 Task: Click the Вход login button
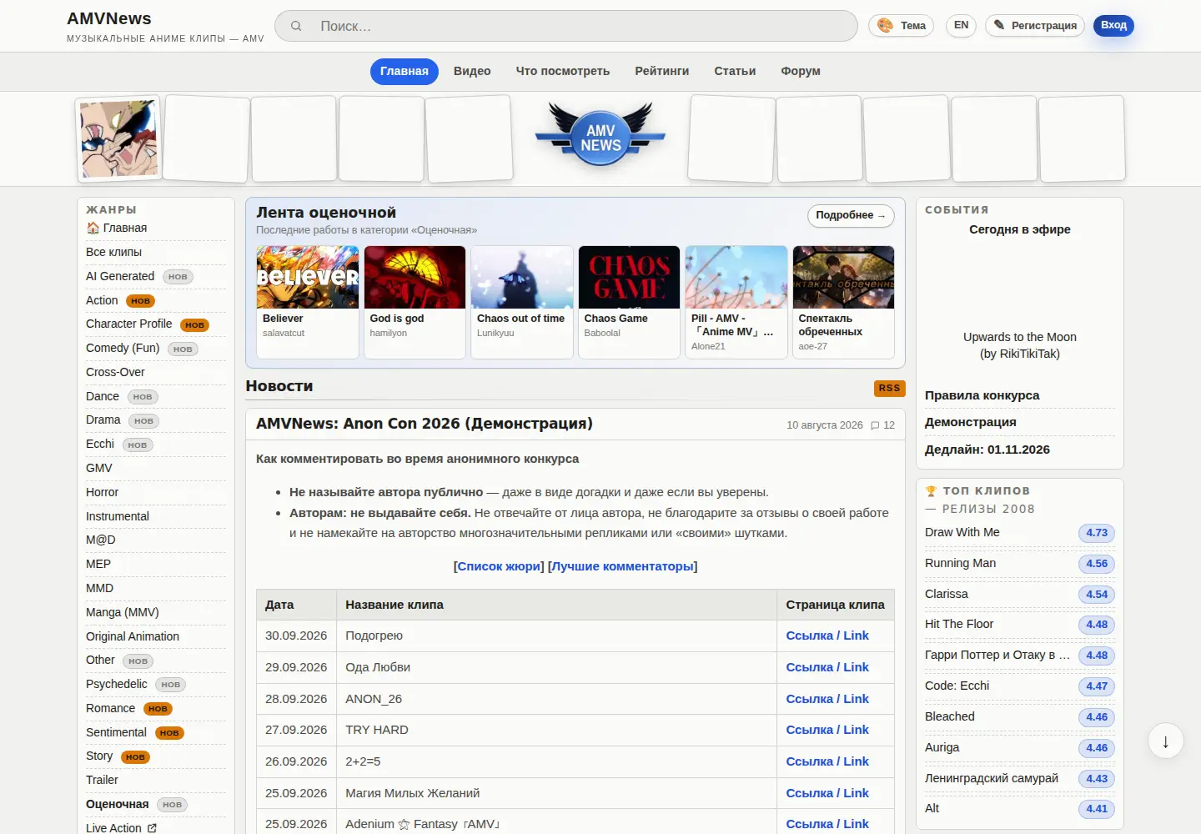[x=1113, y=25]
